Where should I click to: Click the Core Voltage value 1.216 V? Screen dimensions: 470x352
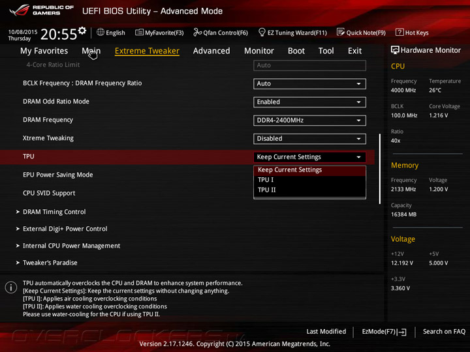[438, 115]
